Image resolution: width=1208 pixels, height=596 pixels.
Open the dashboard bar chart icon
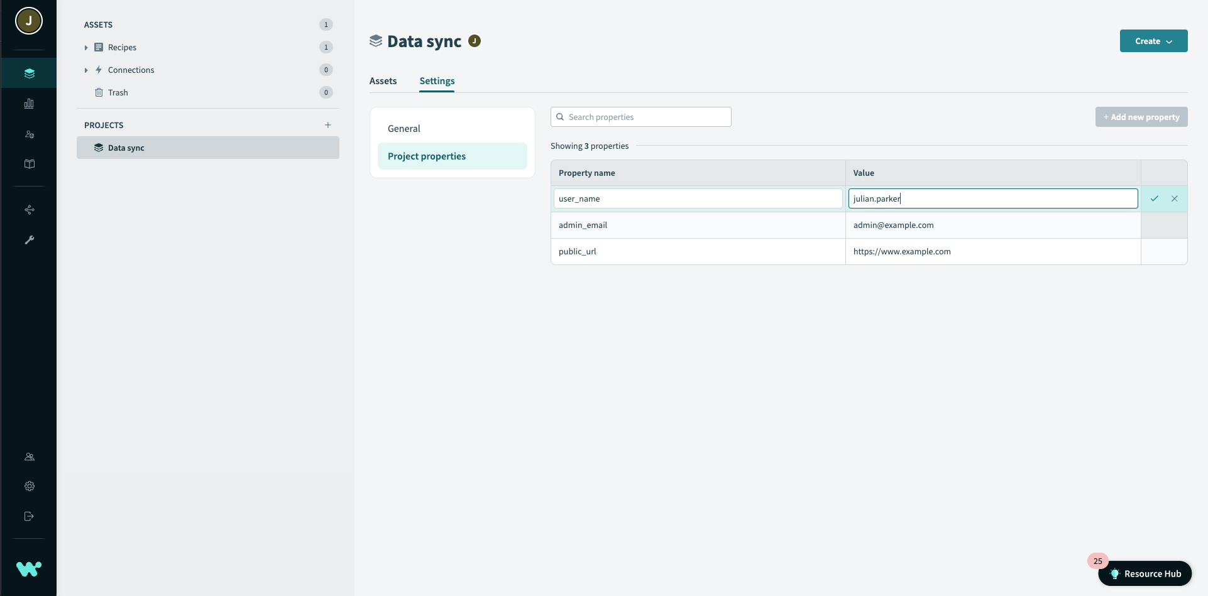pos(29,104)
